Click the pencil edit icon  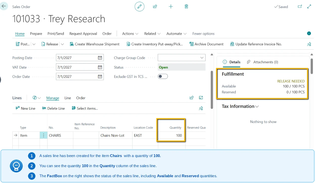coord(140,7)
